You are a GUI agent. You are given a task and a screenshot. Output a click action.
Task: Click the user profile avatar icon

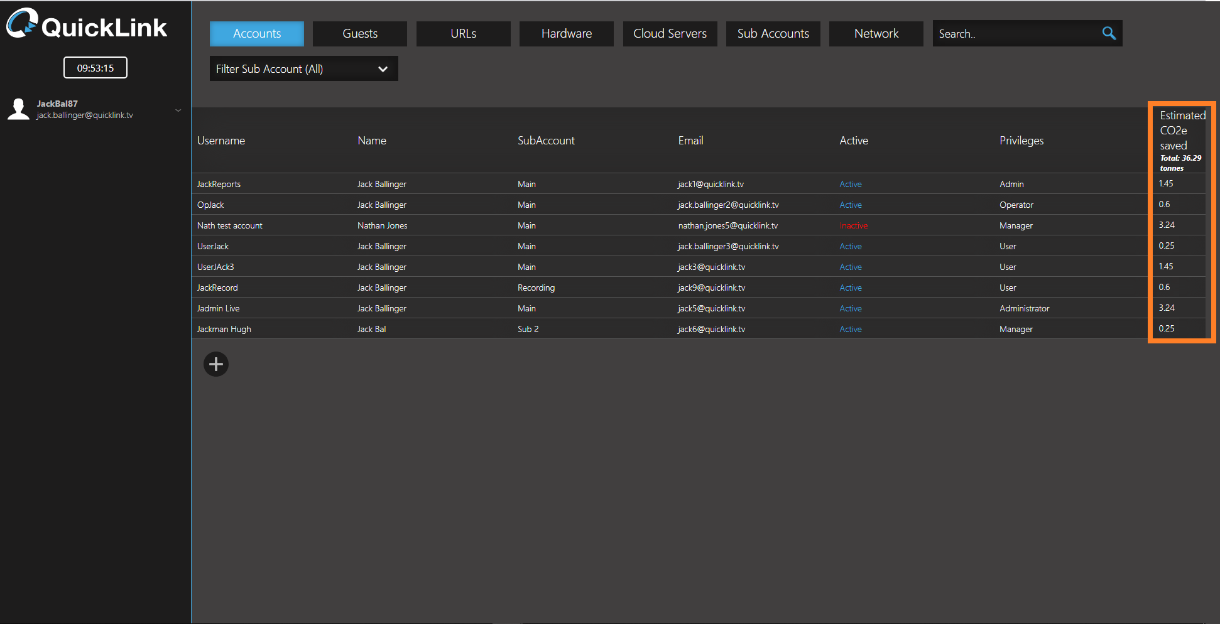[18, 109]
